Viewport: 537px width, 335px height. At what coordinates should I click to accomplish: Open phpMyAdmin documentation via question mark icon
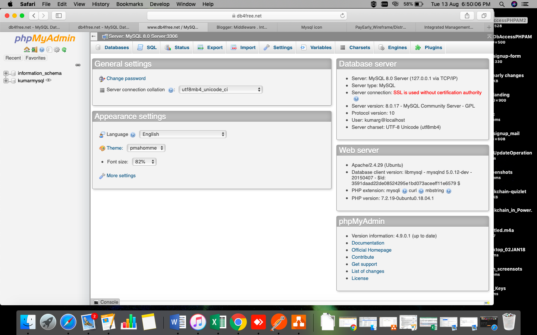click(x=42, y=50)
